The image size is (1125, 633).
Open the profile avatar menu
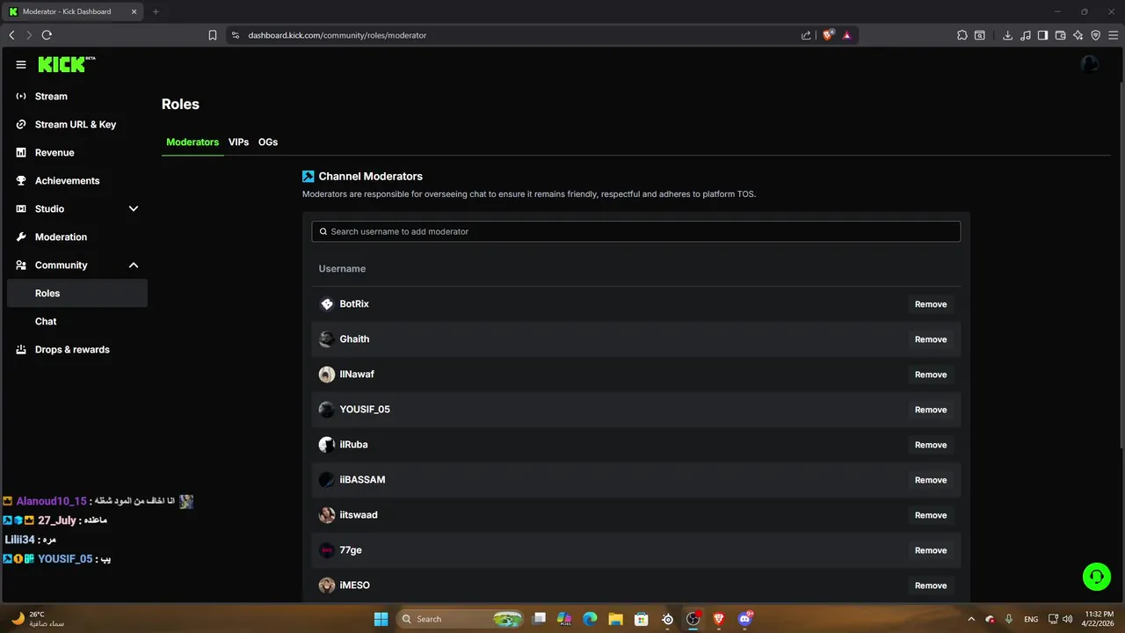click(1090, 64)
